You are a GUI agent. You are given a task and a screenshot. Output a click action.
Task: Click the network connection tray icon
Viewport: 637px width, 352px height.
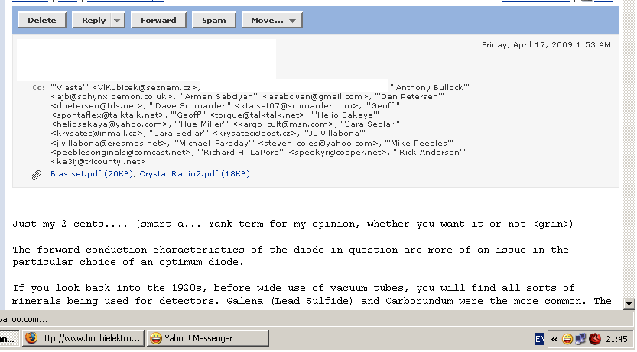click(x=580, y=338)
